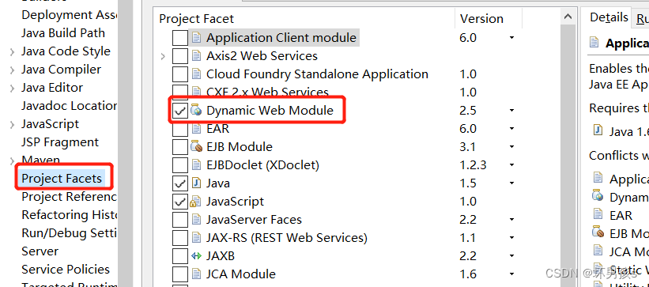The image size is (649, 287).
Task: Click the EAR facet document icon
Action: click(197, 129)
